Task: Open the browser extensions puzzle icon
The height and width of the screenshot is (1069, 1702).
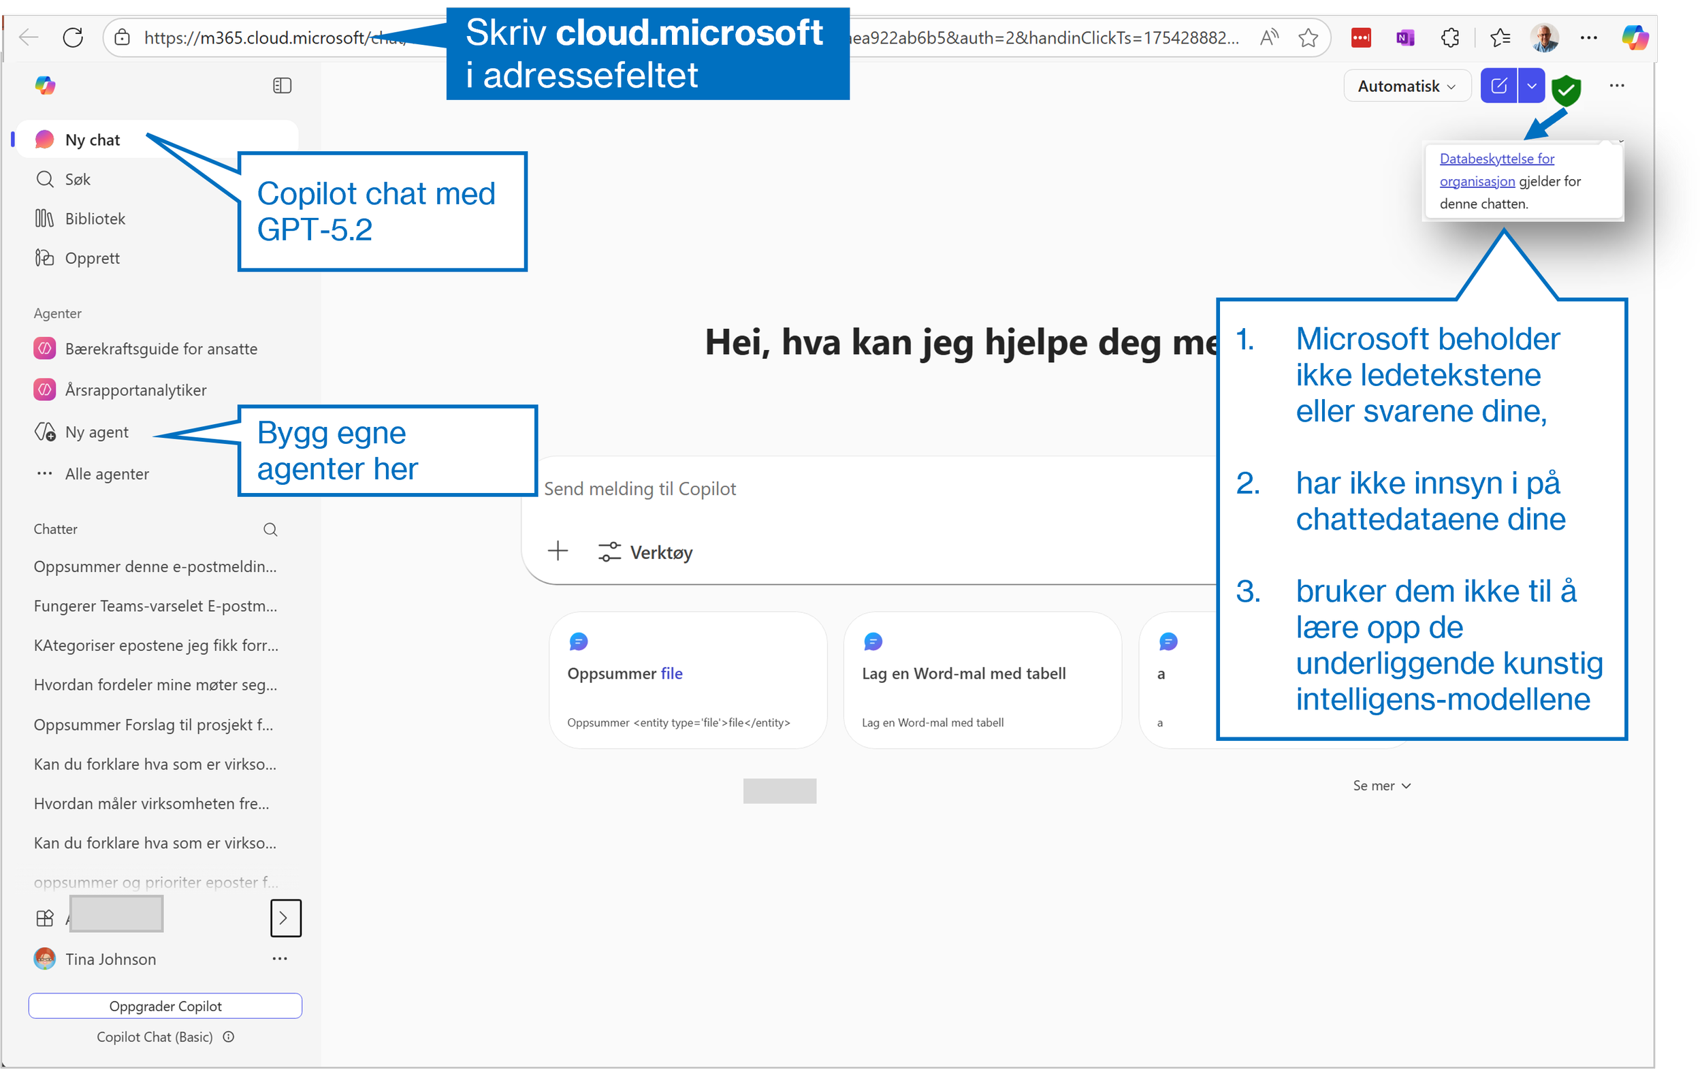Action: 1449,37
